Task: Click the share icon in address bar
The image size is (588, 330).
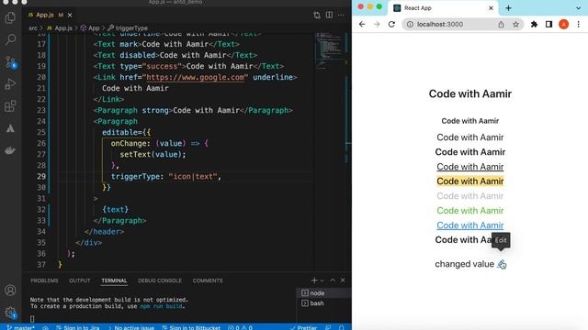Action: click(501, 25)
